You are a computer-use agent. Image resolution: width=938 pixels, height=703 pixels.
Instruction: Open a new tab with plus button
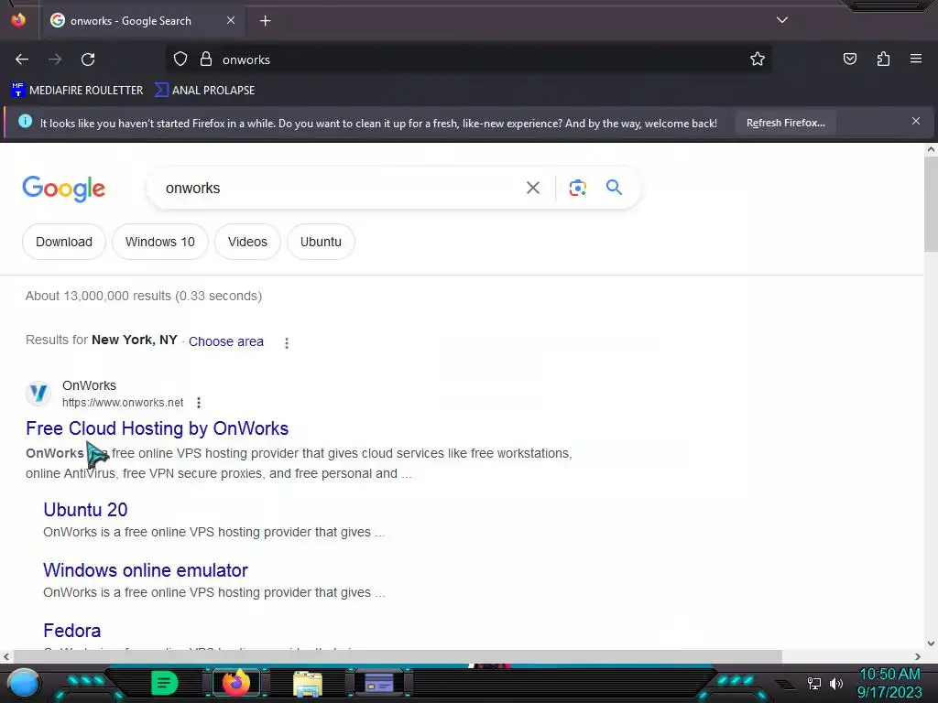pyautogui.click(x=265, y=21)
